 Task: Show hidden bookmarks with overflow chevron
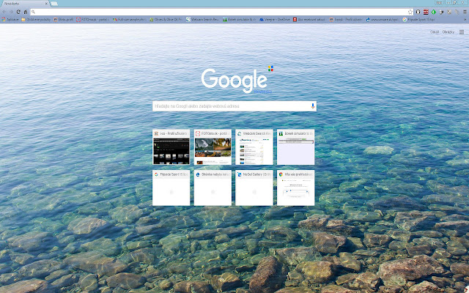466,20
